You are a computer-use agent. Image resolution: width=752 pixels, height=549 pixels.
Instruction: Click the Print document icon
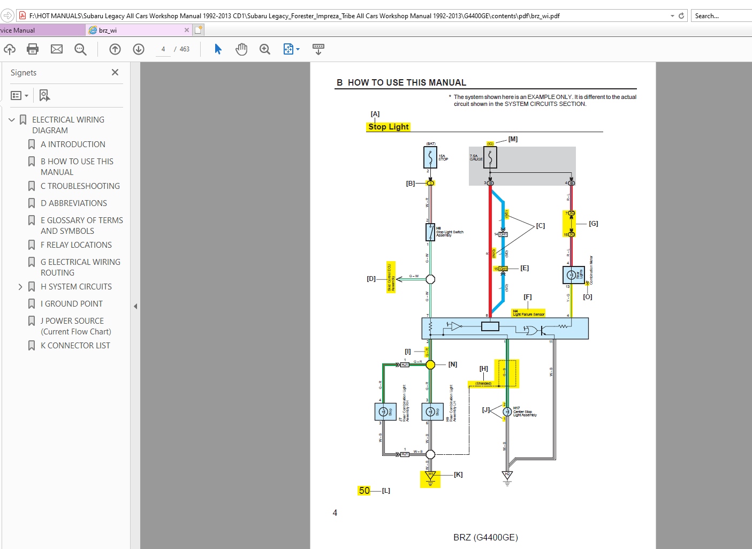tap(33, 49)
